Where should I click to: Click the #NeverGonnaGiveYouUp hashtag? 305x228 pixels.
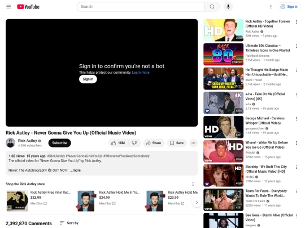[x=84, y=156]
